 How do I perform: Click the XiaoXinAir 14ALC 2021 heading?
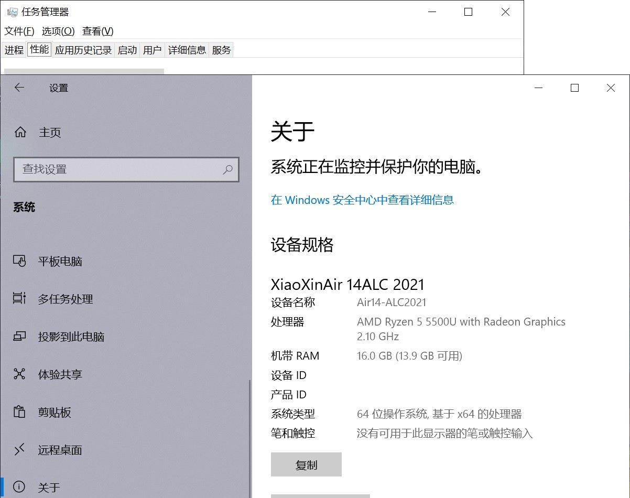(347, 284)
